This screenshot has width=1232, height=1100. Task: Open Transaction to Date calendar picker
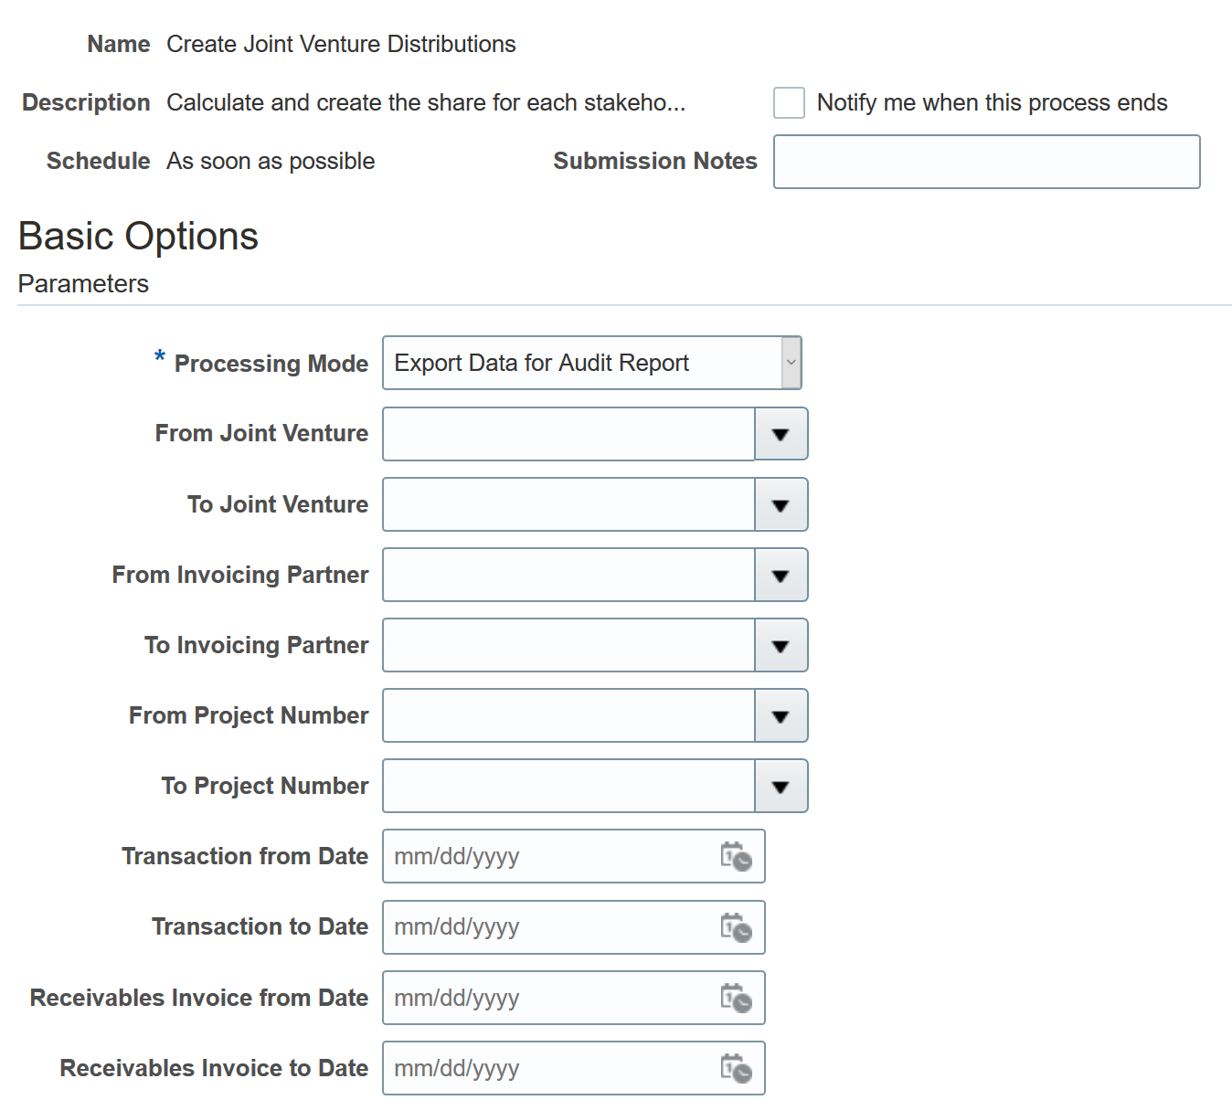(x=736, y=927)
